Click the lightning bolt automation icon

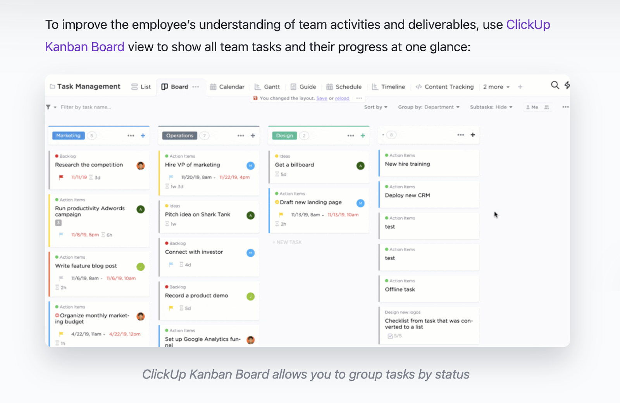pyautogui.click(x=567, y=85)
